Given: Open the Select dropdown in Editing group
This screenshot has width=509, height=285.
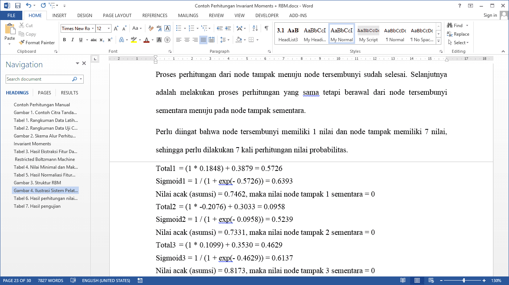Looking at the screenshot, I should tap(459, 43).
